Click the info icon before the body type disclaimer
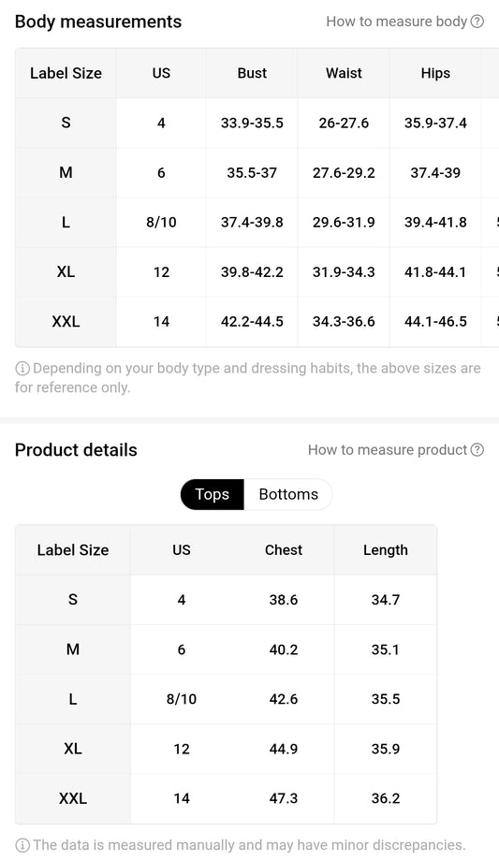The width and height of the screenshot is (499, 861). pyautogui.click(x=22, y=368)
